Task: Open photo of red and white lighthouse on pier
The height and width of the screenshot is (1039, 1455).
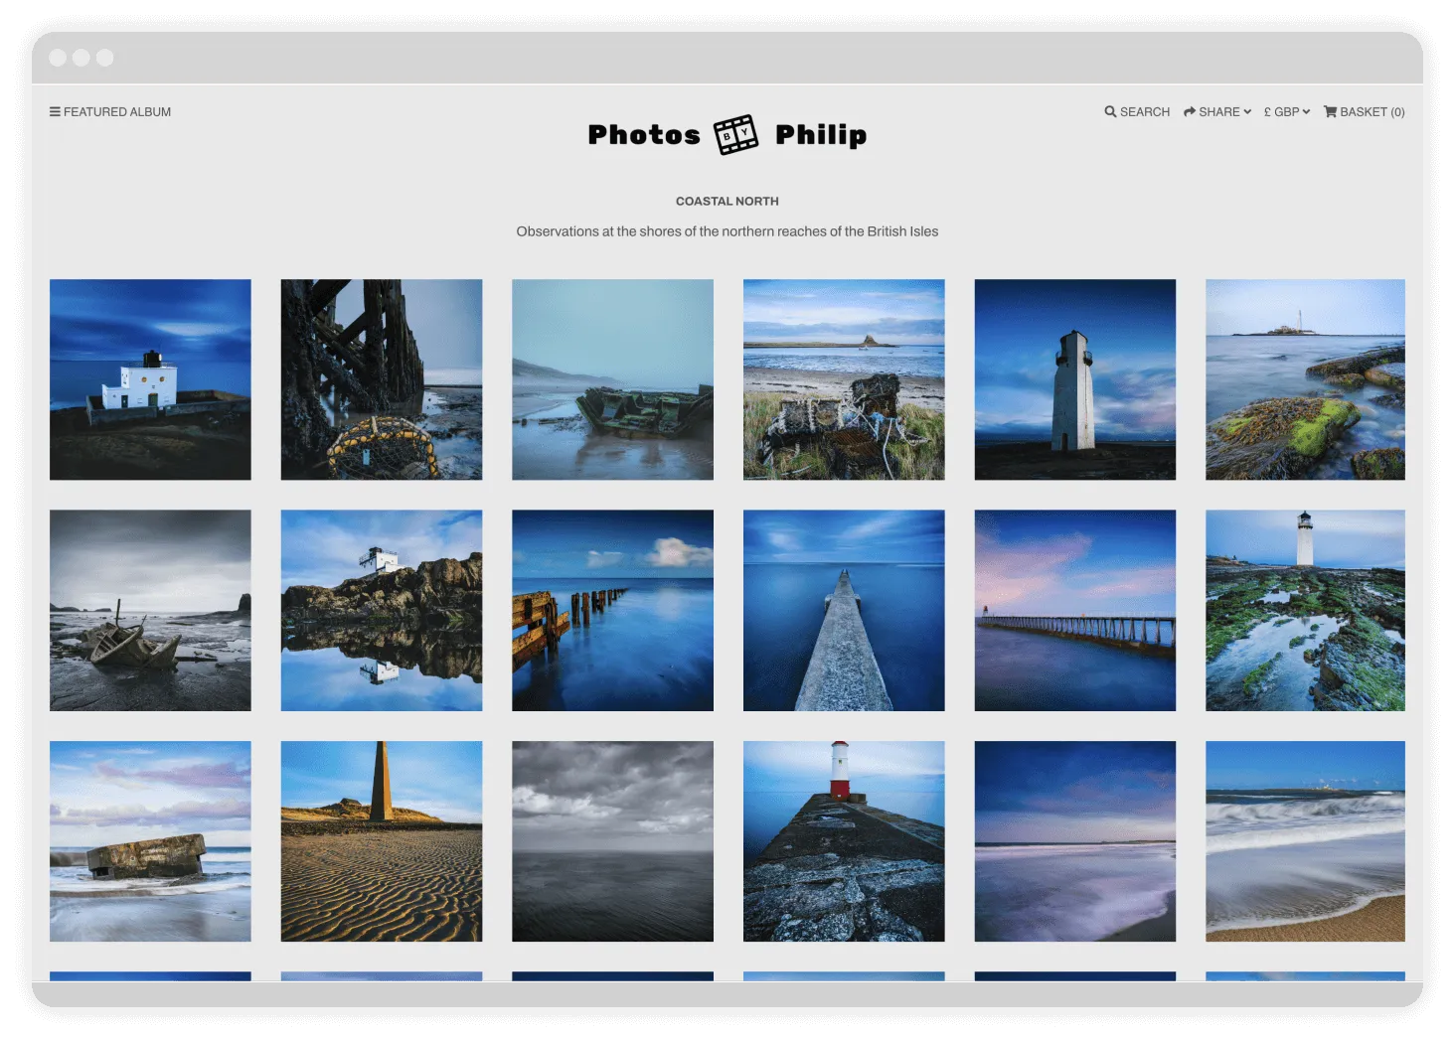Action: [844, 841]
